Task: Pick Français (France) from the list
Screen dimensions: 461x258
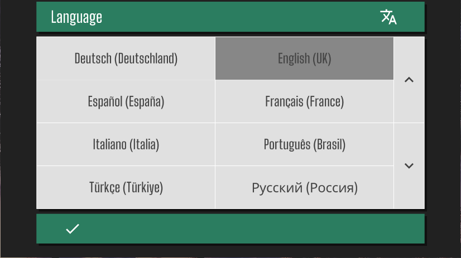Action: click(304, 101)
